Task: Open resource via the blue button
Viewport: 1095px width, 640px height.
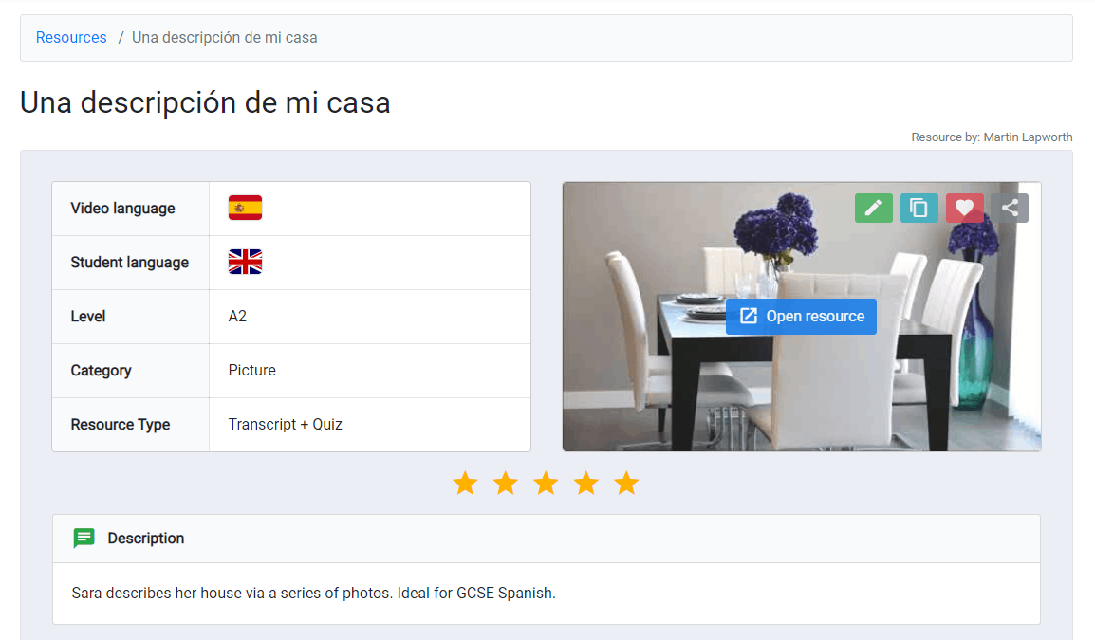Action: tap(801, 316)
